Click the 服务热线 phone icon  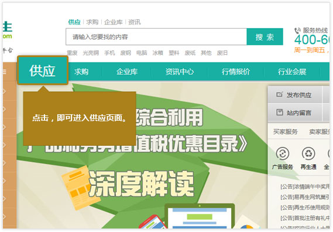(297, 31)
